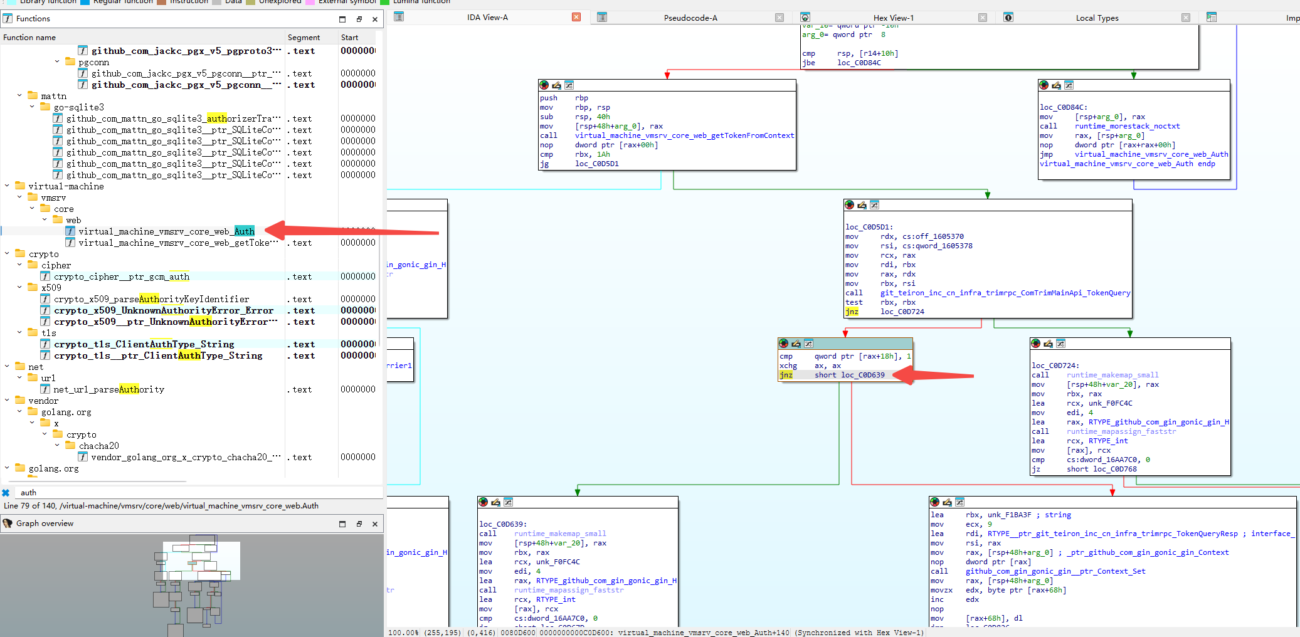This screenshot has width=1300, height=637.
Task: Clear the auth filter with the X icon
Action: pyautogui.click(x=6, y=493)
